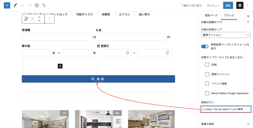Open block toolbar three-dot options
The image size is (253, 128).
[49, 19]
